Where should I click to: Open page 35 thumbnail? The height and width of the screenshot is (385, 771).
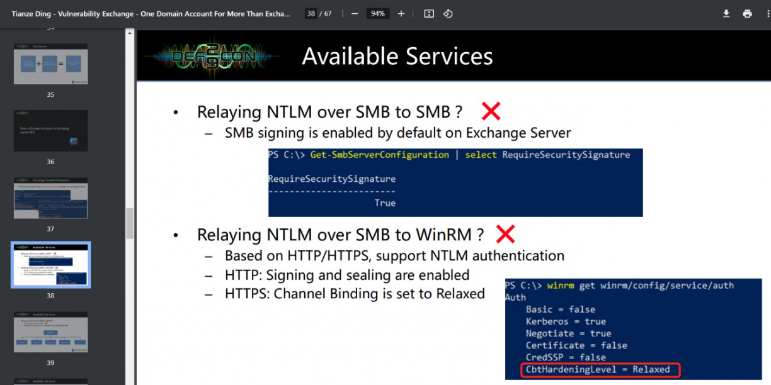(x=51, y=64)
